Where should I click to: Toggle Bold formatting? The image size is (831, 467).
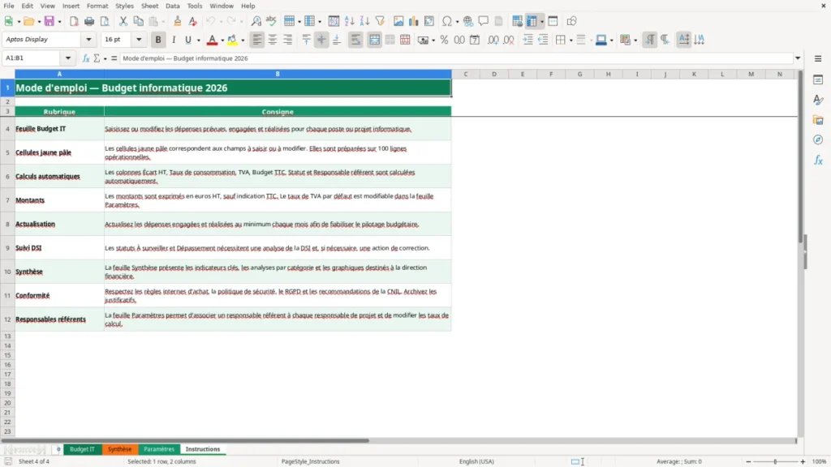tap(158, 40)
